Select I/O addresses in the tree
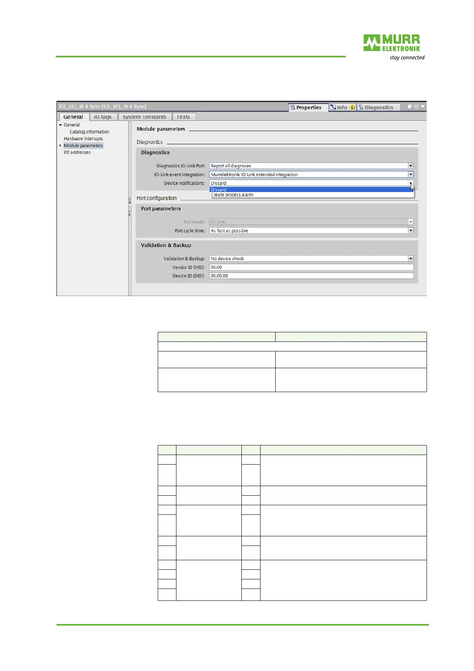Screen dimensions: 474x671 [77, 152]
